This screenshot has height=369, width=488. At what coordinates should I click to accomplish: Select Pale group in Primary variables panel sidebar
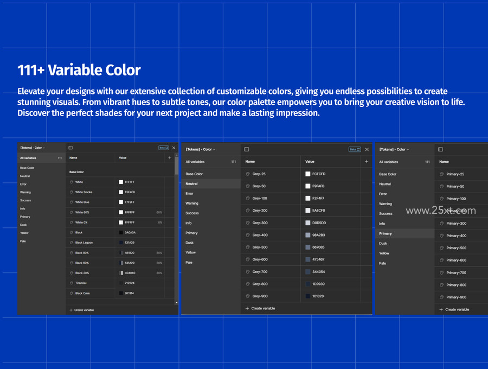(382, 263)
